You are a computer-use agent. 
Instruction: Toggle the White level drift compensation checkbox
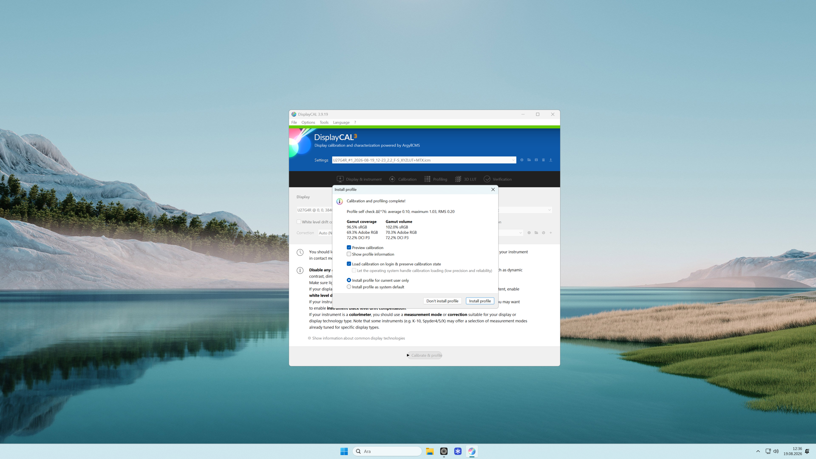coord(299,222)
